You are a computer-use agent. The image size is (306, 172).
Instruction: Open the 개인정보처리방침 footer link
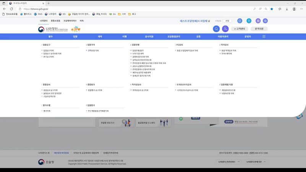(61, 153)
